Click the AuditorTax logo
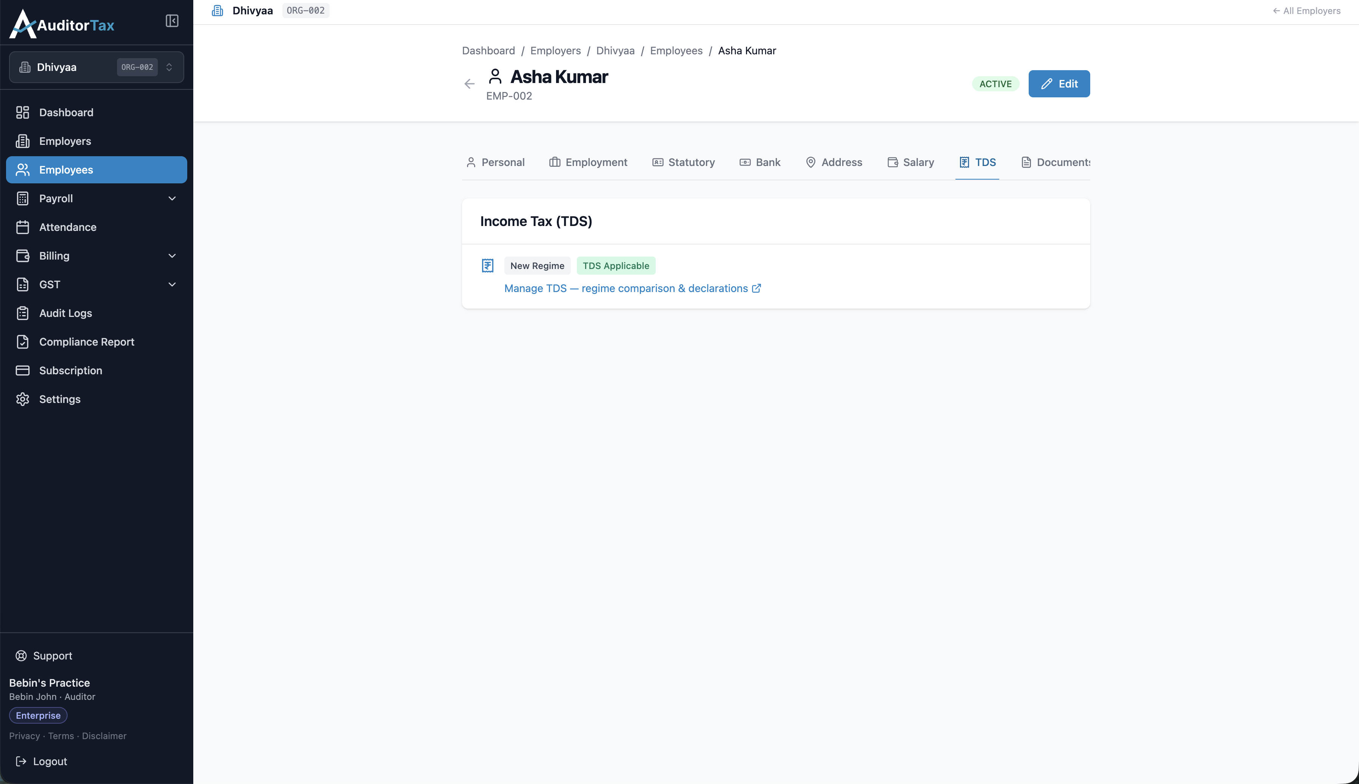The height and width of the screenshot is (784, 1359). click(x=62, y=24)
